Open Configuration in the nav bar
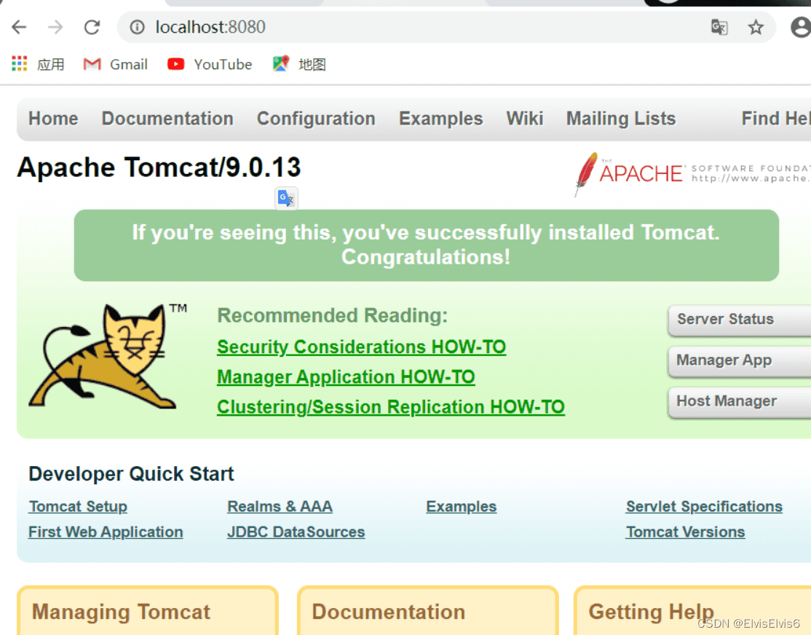This screenshot has width=811, height=635. (x=316, y=119)
